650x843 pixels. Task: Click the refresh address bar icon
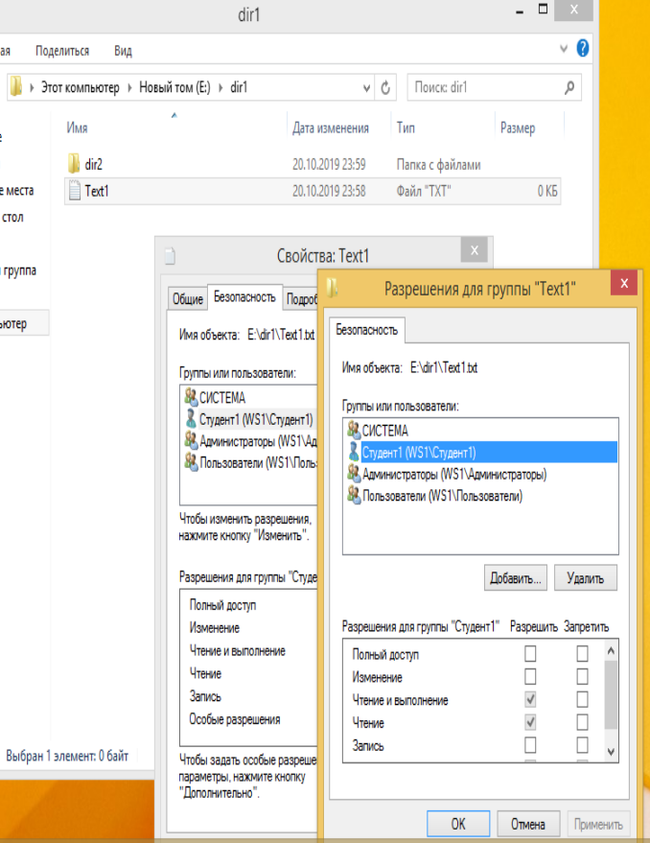pyautogui.click(x=385, y=88)
